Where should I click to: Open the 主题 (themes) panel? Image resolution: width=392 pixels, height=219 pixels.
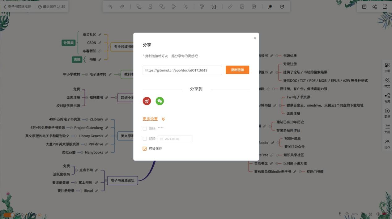point(387,67)
